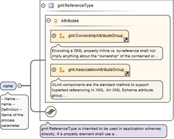Screen dimensions: 174x139
Task: Select the gml:AssociationAttributeGroup label
Action: click(96, 69)
